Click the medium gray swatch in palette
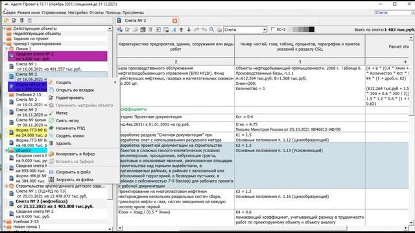Image resolution: width=415 pixels, height=233 pixels. 301,29
